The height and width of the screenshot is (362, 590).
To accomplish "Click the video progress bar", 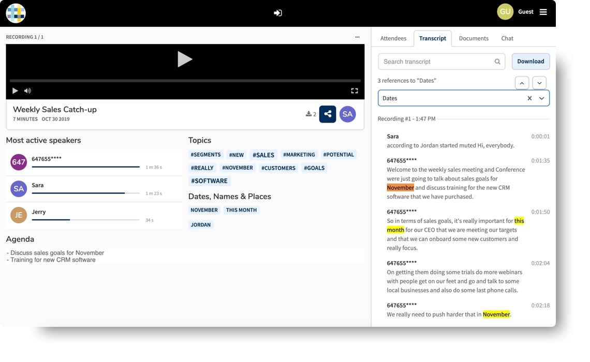I will tap(185, 81).
